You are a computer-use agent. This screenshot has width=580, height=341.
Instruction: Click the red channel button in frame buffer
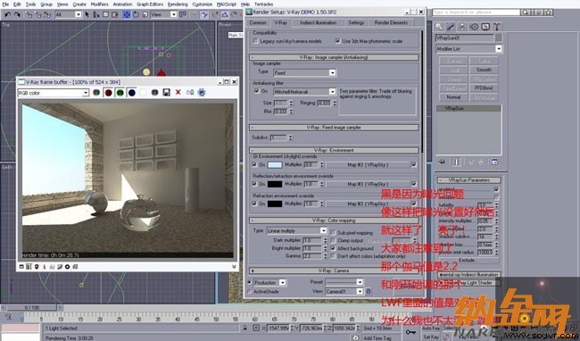click(108, 93)
